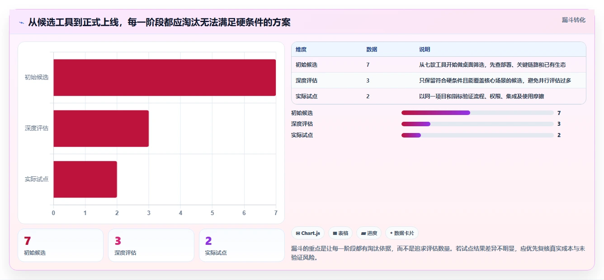Open the 初始候选 data card showing 7
This screenshot has width=604, height=280.
[x=61, y=245]
